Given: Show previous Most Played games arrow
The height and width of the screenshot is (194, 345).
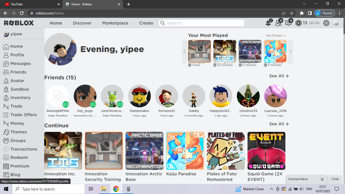Looking at the screenshot, I should point(185,52).
